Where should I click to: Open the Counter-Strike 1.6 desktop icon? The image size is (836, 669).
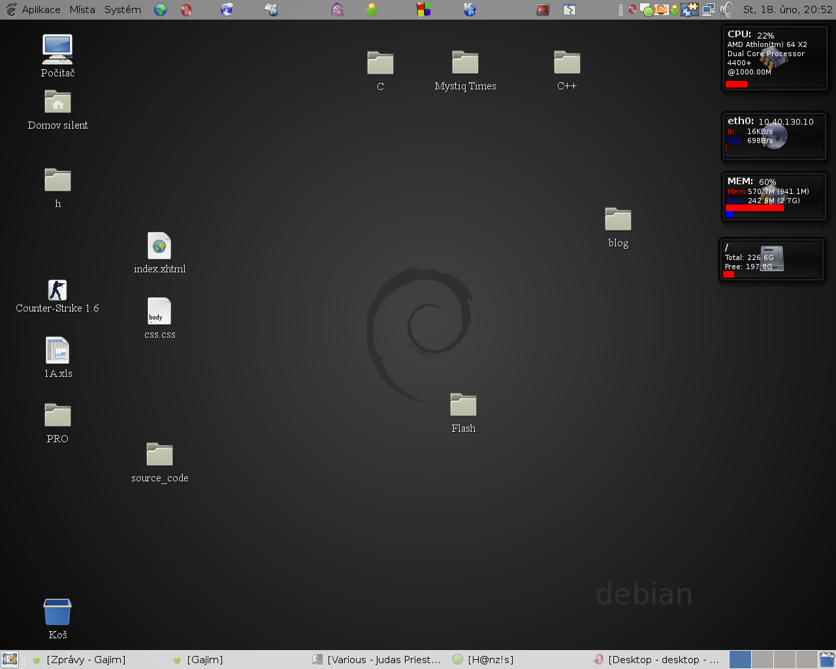(x=57, y=291)
